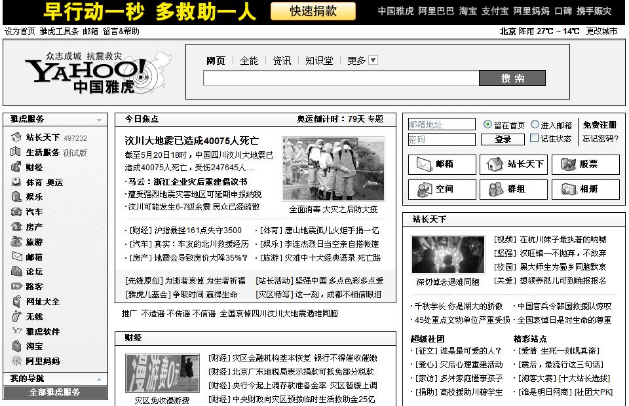Open the top-bar 邮箱 link
The image size is (629, 406).
[x=90, y=31]
